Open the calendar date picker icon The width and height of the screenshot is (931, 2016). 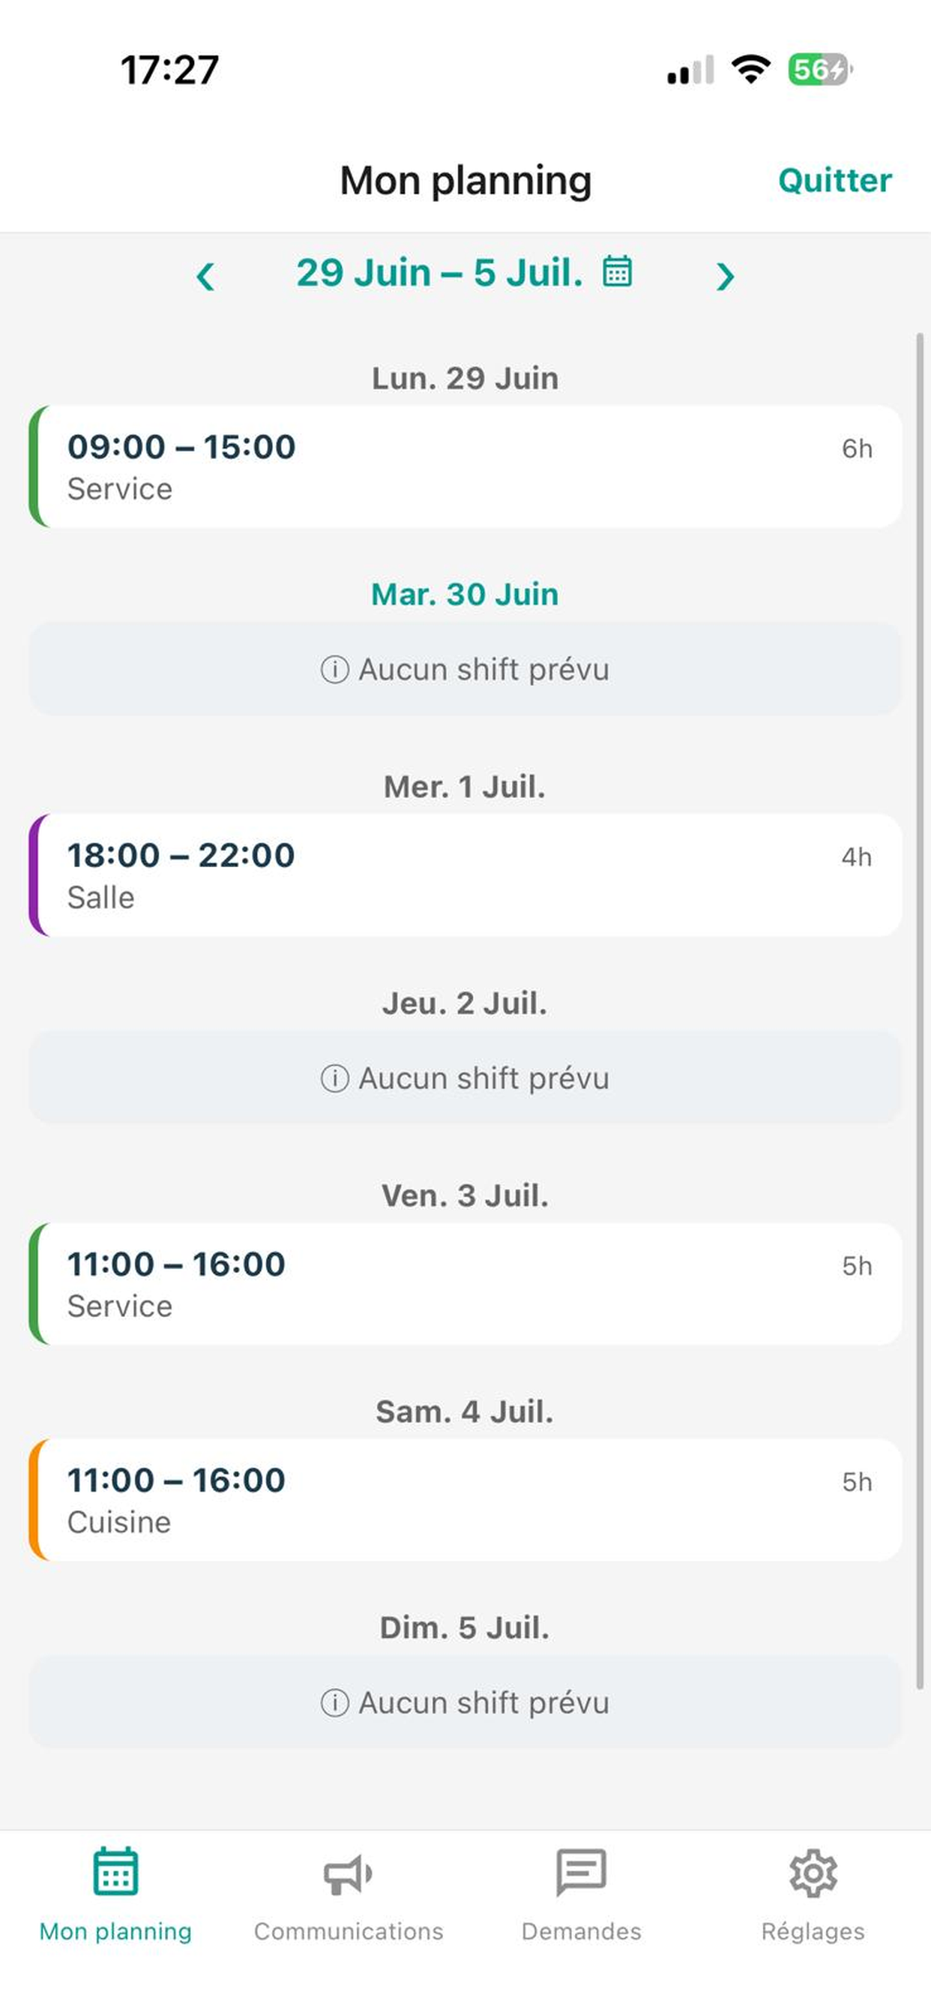tap(616, 271)
